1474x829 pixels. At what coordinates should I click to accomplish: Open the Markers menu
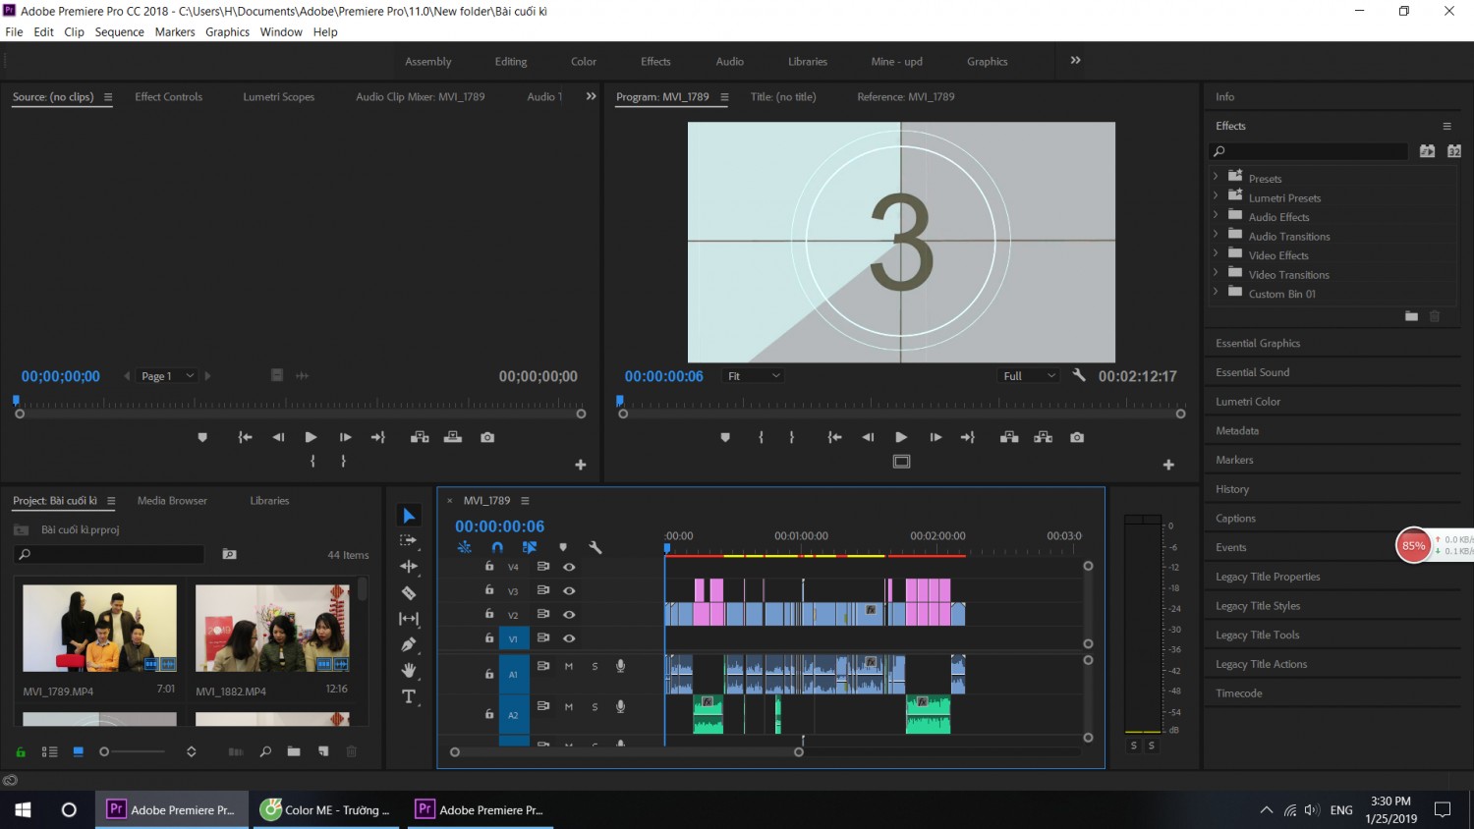(175, 32)
